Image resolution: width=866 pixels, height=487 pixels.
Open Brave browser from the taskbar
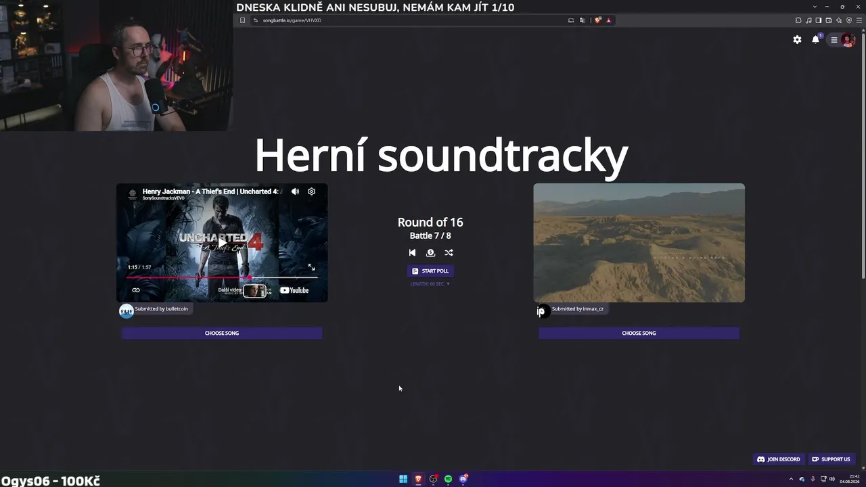click(418, 479)
